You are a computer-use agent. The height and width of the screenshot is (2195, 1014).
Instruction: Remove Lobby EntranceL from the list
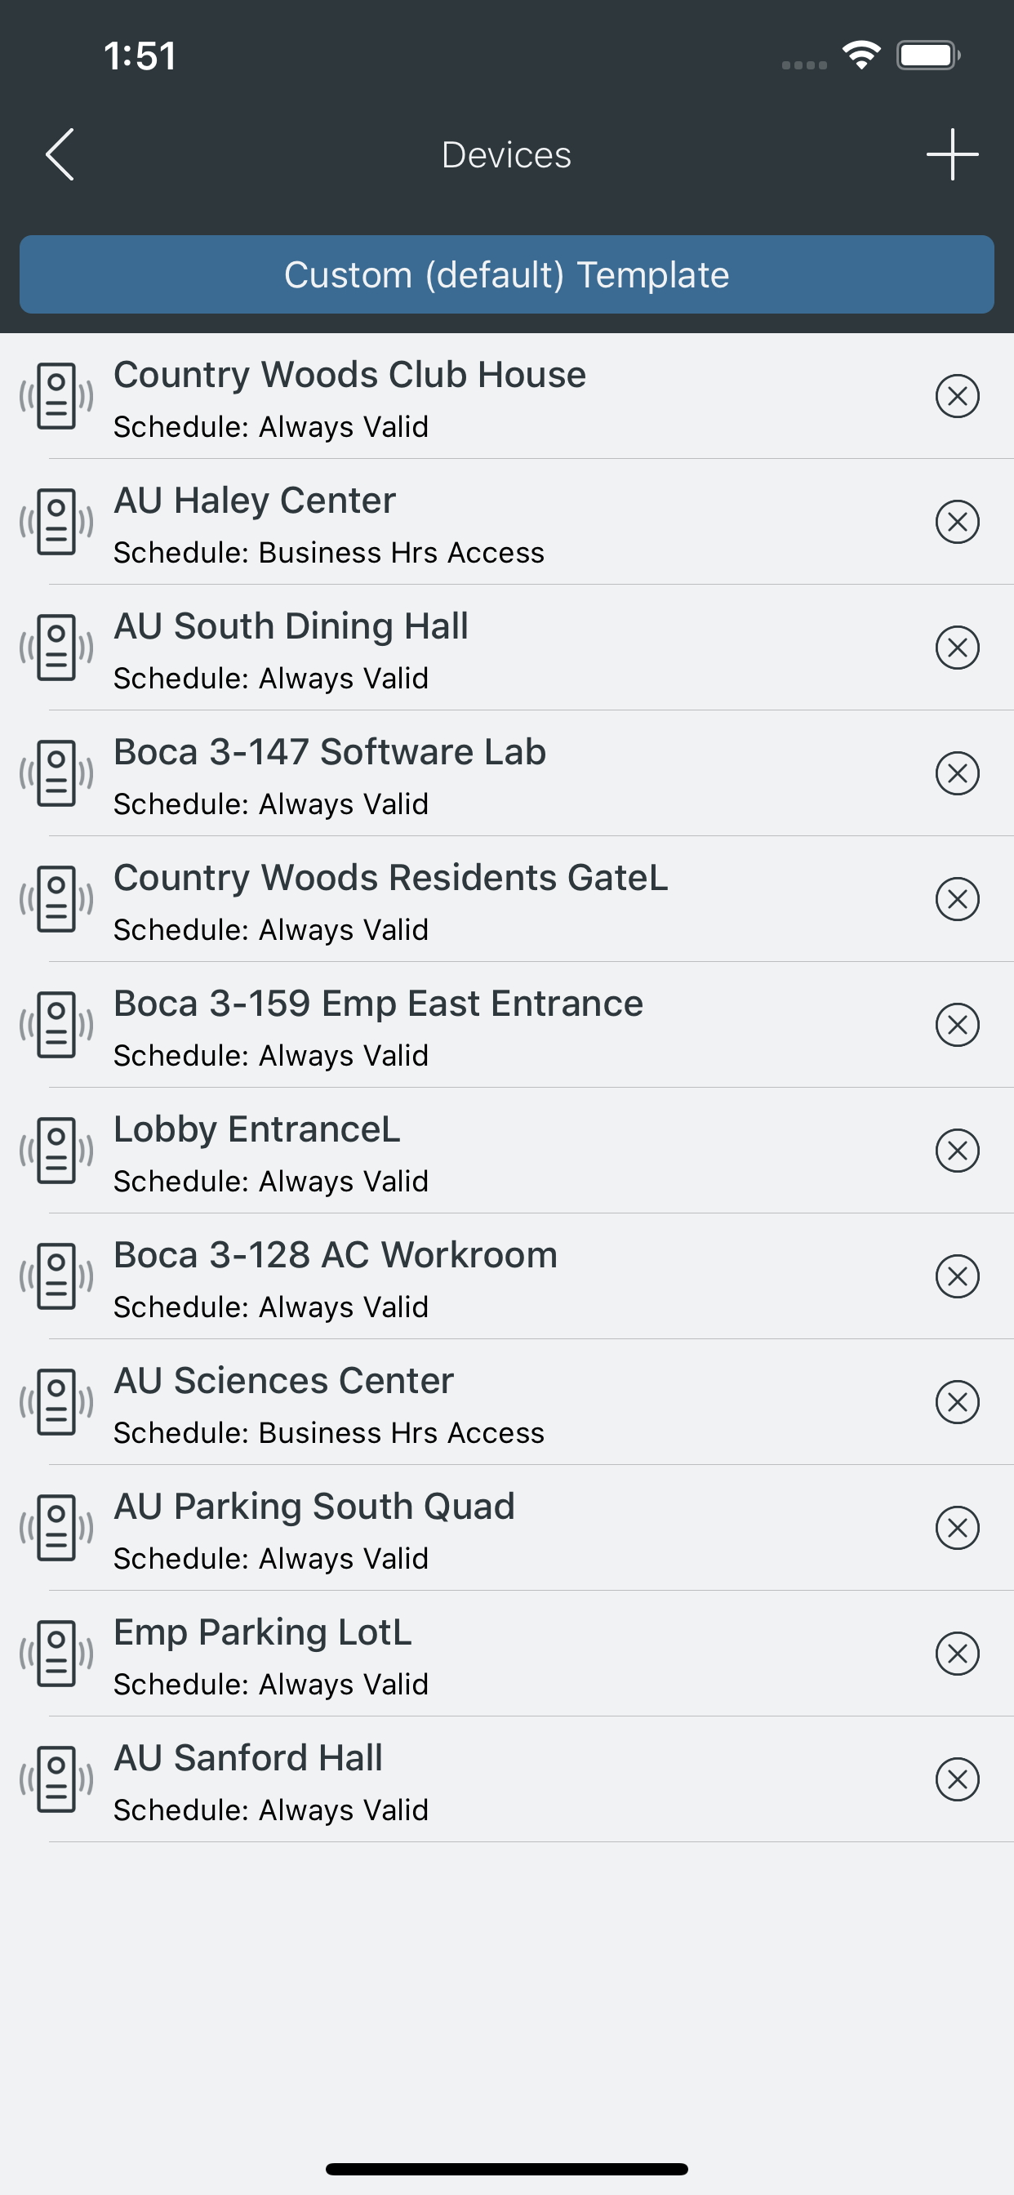(957, 1151)
